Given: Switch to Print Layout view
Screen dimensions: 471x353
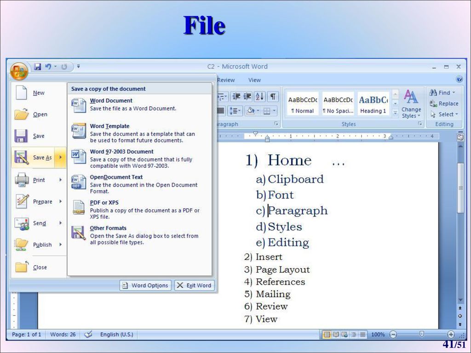Looking at the screenshot, I should click(x=327, y=335).
